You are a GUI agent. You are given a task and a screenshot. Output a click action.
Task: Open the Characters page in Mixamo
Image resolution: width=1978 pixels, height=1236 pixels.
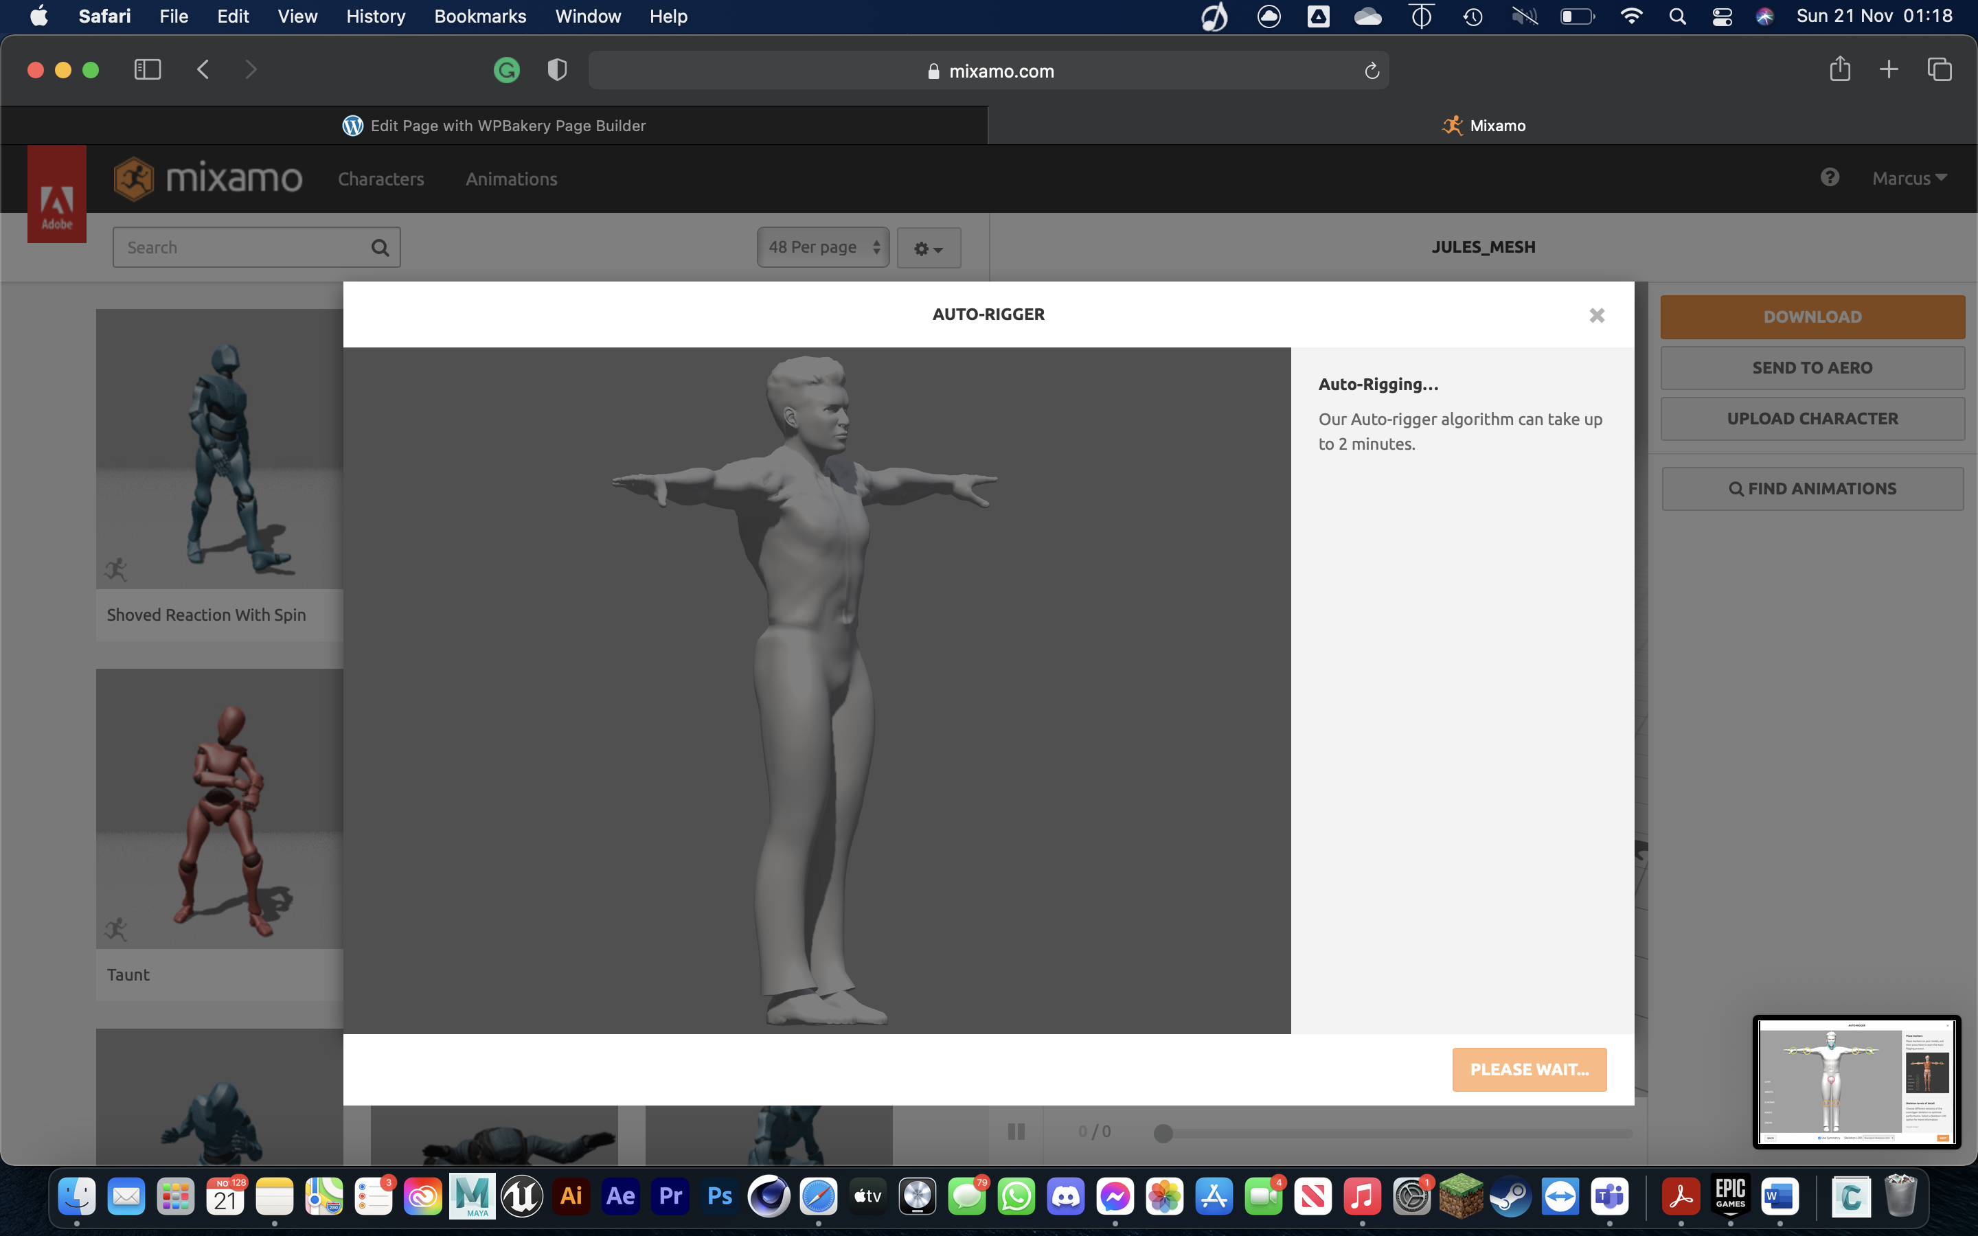[381, 179]
